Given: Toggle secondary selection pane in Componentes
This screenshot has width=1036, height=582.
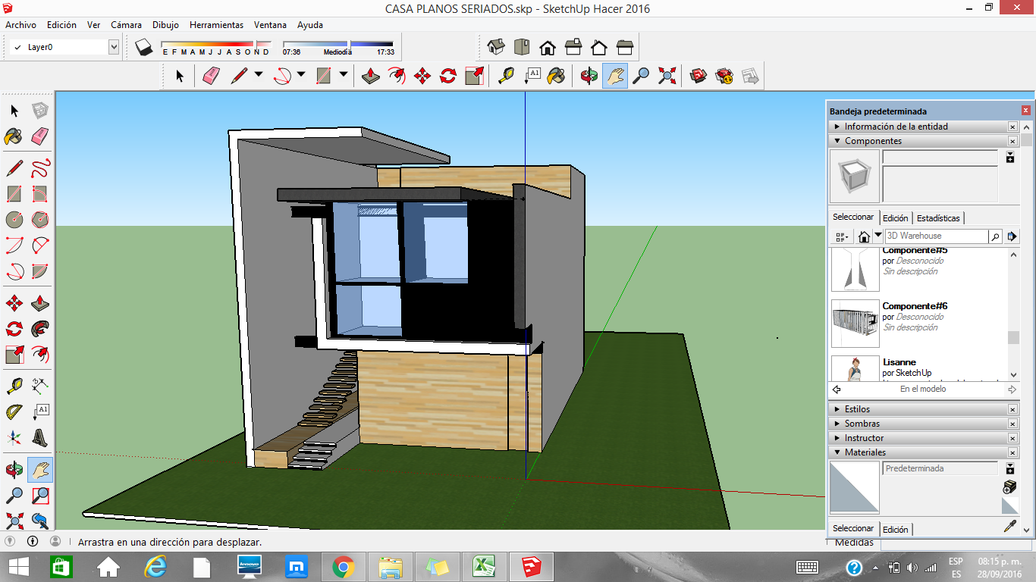Looking at the screenshot, I should 1010,157.
